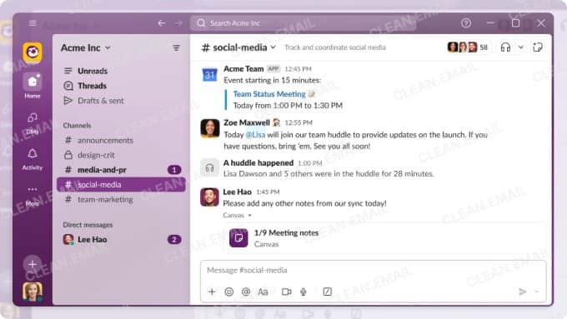Toggle the Aa formatting toolbar
The image size is (567, 319).
(x=263, y=292)
